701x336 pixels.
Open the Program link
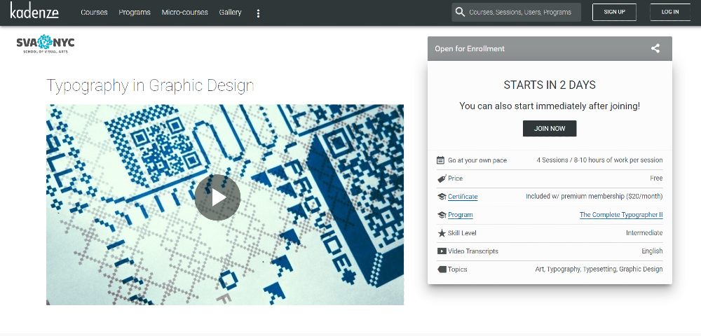pyautogui.click(x=460, y=215)
